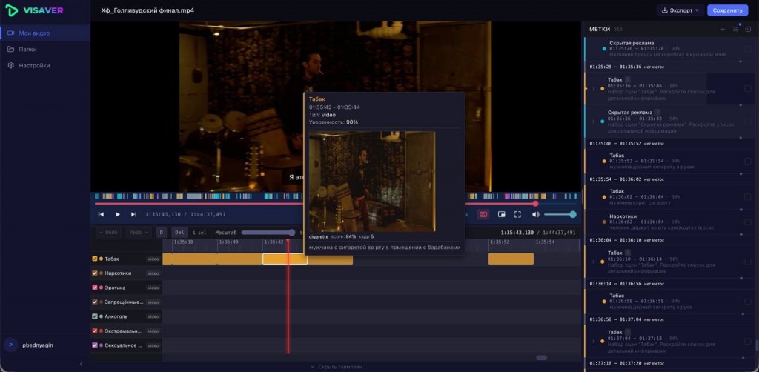The image size is (759, 372).
Task: Enter fullscreen video mode
Action: (x=517, y=214)
